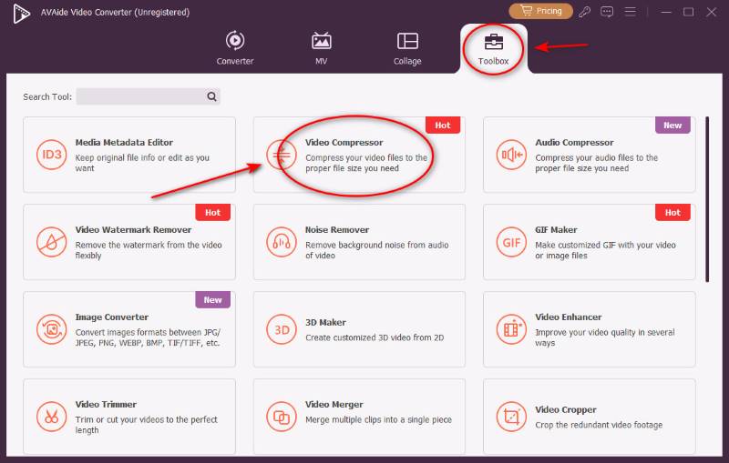Launch the Audio Compressor tool icon

[x=510, y=155]
